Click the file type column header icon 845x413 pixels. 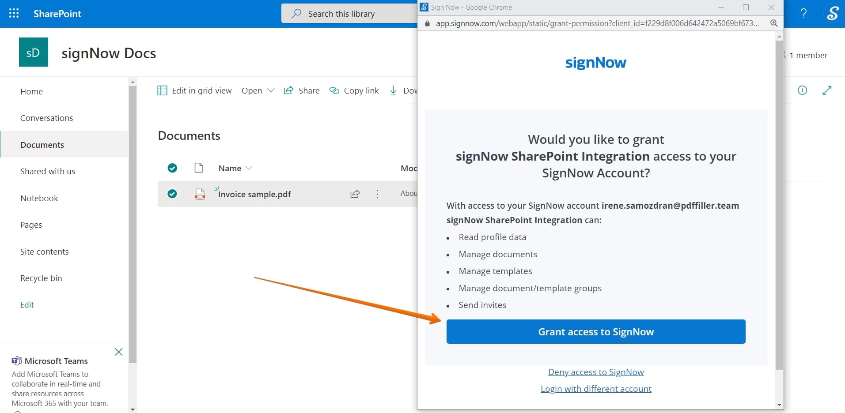point(199,168)
